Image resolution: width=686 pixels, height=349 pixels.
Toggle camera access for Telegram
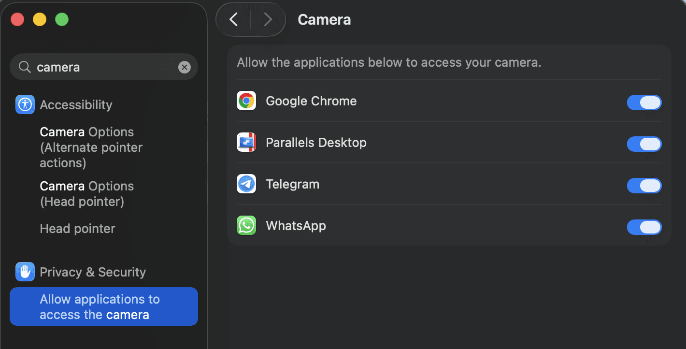(x=644, y=186)
